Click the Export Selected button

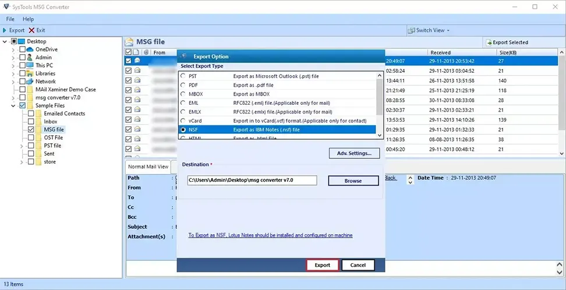click(x=507, y=43)
